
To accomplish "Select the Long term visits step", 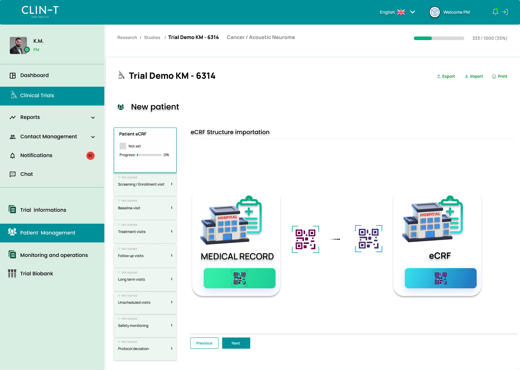I will tap(145, 280).
